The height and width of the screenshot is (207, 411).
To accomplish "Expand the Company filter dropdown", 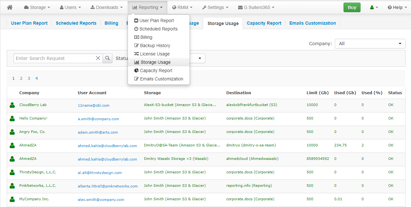I will pos(370,44).
